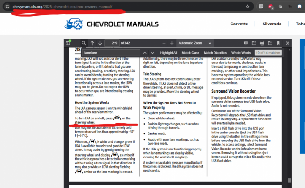Click the PDF vertical scrollbar thumb

pos(289,180)
